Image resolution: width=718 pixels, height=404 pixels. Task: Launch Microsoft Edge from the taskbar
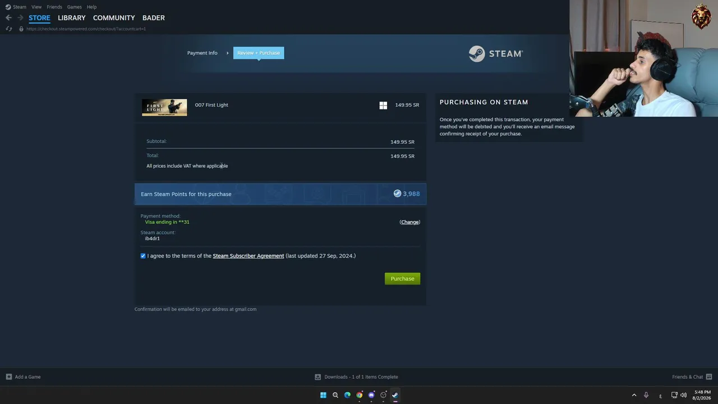pos(347,395)
